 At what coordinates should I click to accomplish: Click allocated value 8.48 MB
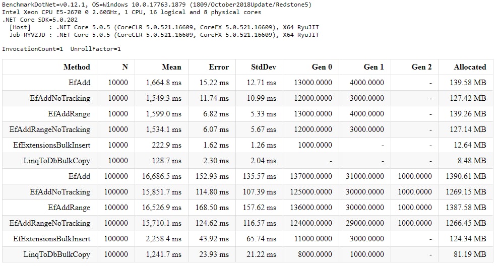click(x=472, y=161)
